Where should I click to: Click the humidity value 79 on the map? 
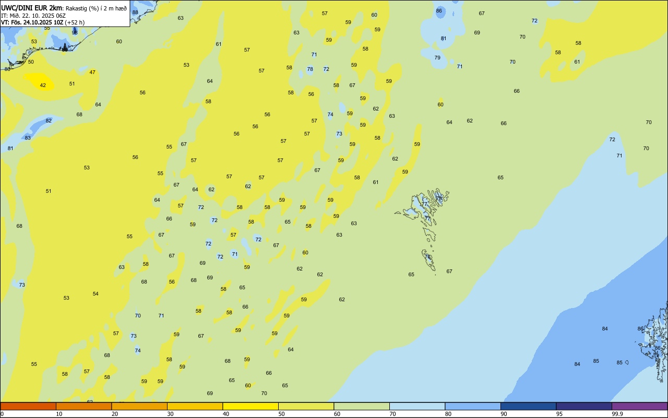click(437, 57)
